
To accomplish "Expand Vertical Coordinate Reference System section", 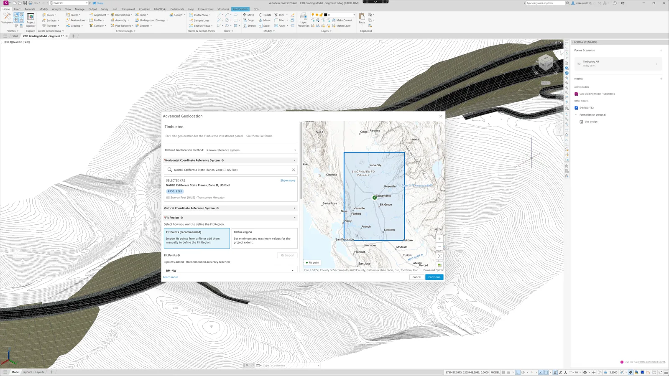I will pos(294,208).
